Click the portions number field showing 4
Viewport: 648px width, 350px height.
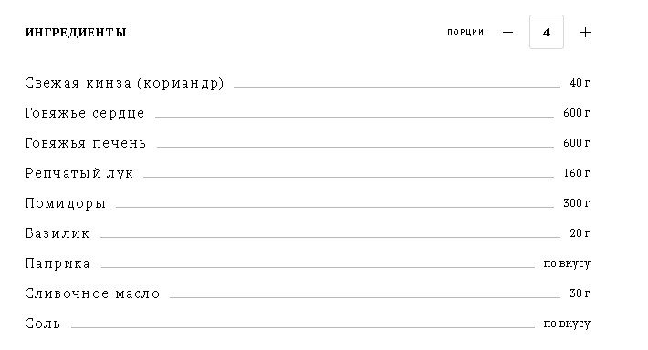pyautogui.click(x=547, y=32)
